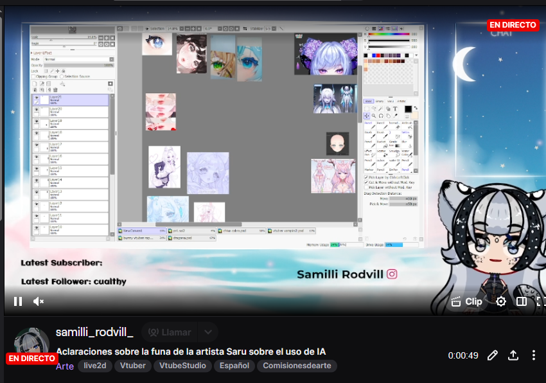Click the Undo arrow in SAI toolbar

pyautogui.click(x=119, y=28)
